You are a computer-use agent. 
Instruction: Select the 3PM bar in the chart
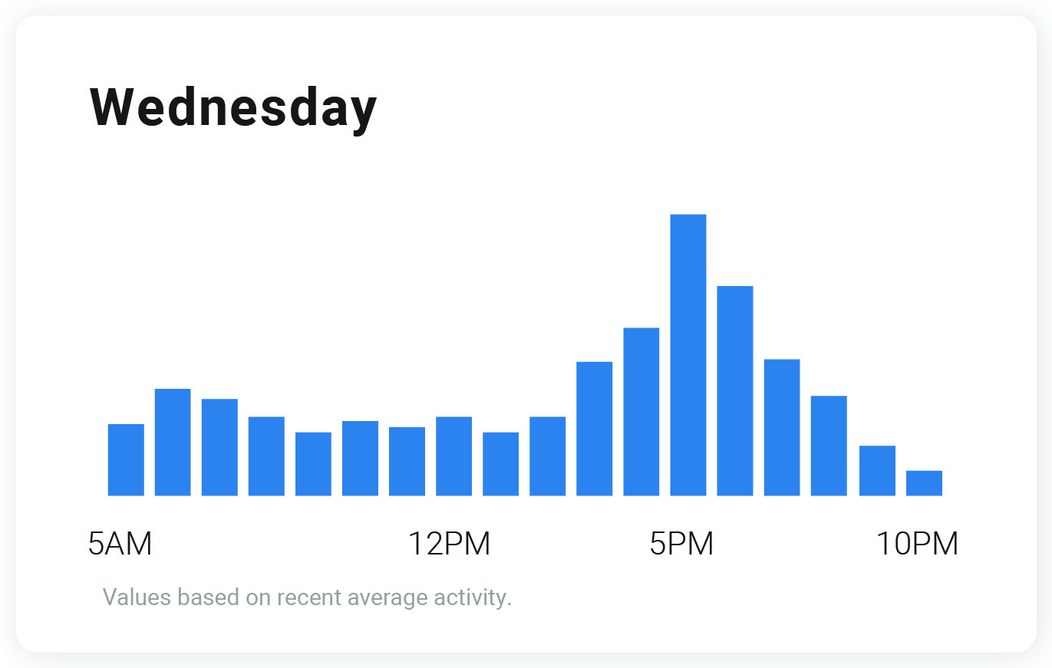594,428
